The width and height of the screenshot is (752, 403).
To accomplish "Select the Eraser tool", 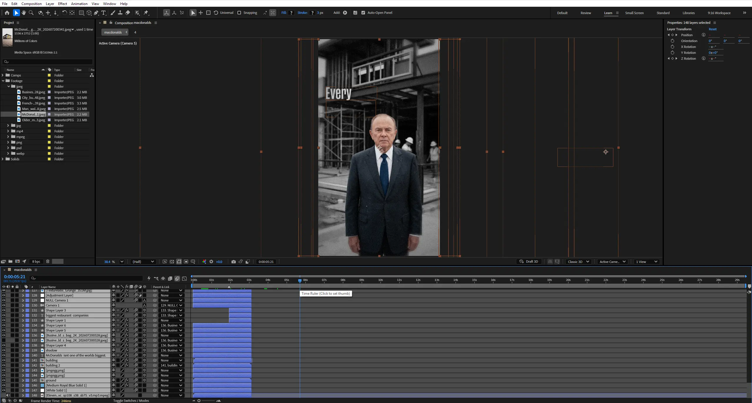I will tap(128, 13).
